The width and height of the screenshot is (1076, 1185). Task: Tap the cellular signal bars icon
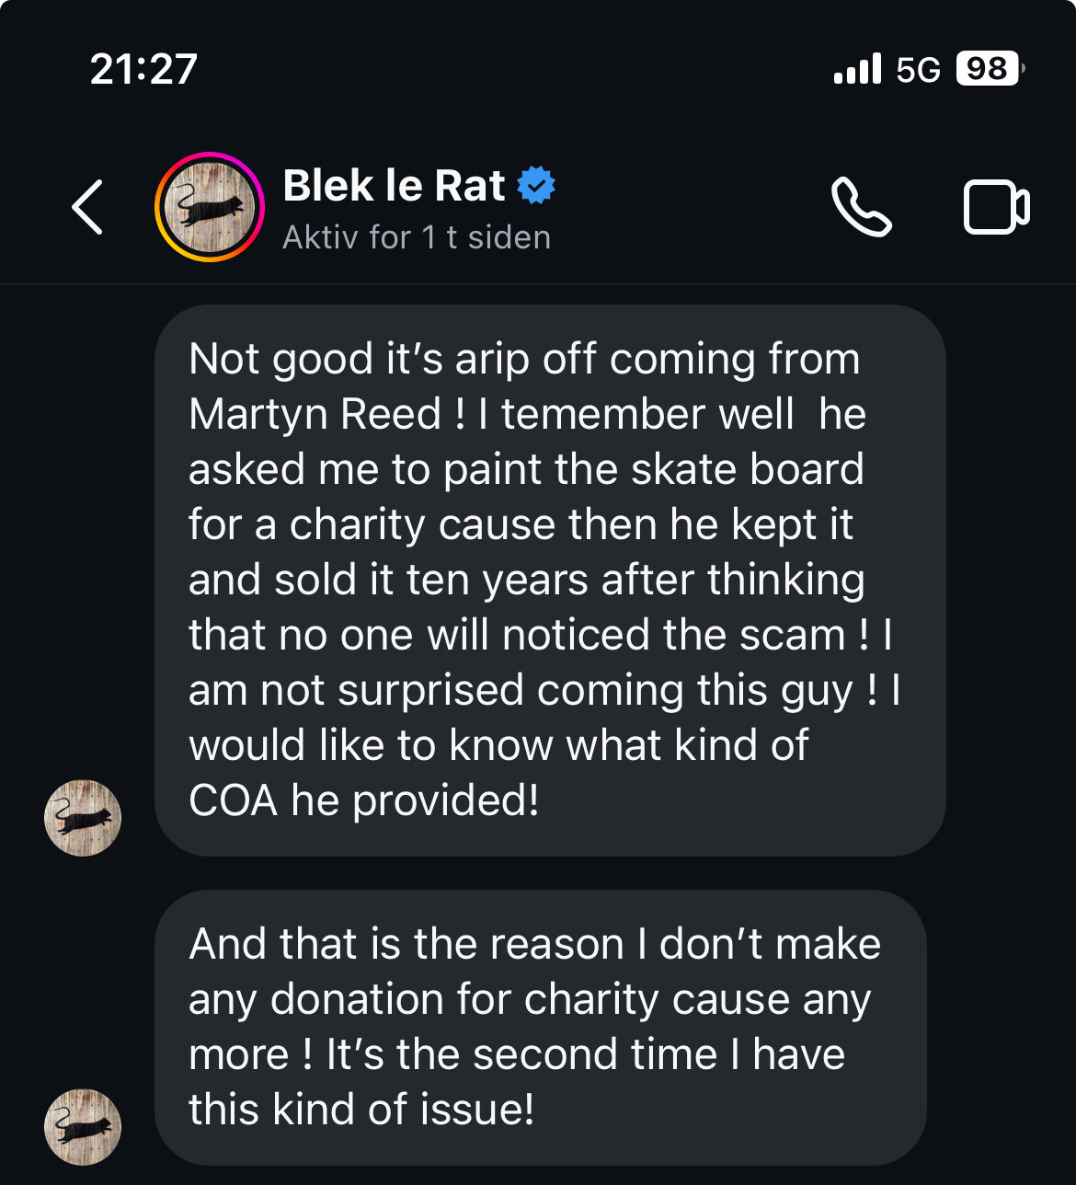(857, 68)
